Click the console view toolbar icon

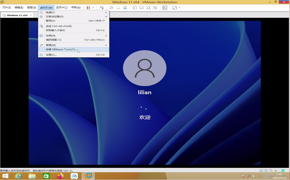tap(165, 8)
